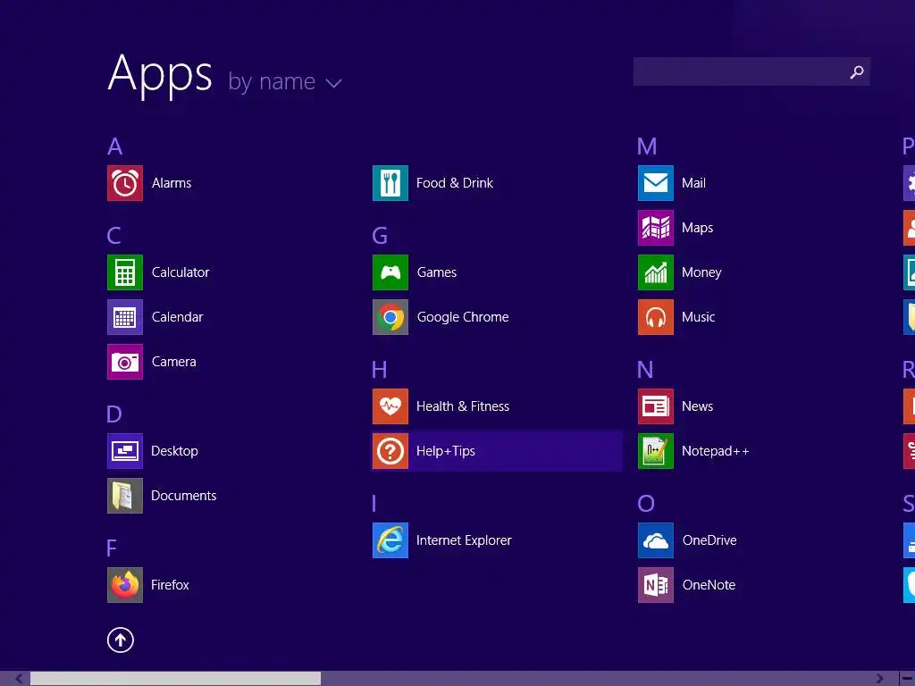Image resolution: width=915 pixels, height=686 pixels.
Task: Click the letter D group header
Action: tap(114, 414)
